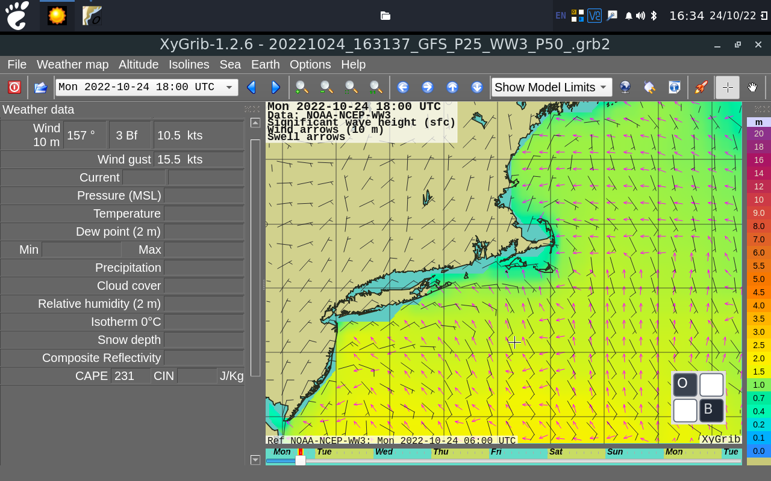
Task: Enable crosshair selection mode
Action: click(x=728, y=87)
